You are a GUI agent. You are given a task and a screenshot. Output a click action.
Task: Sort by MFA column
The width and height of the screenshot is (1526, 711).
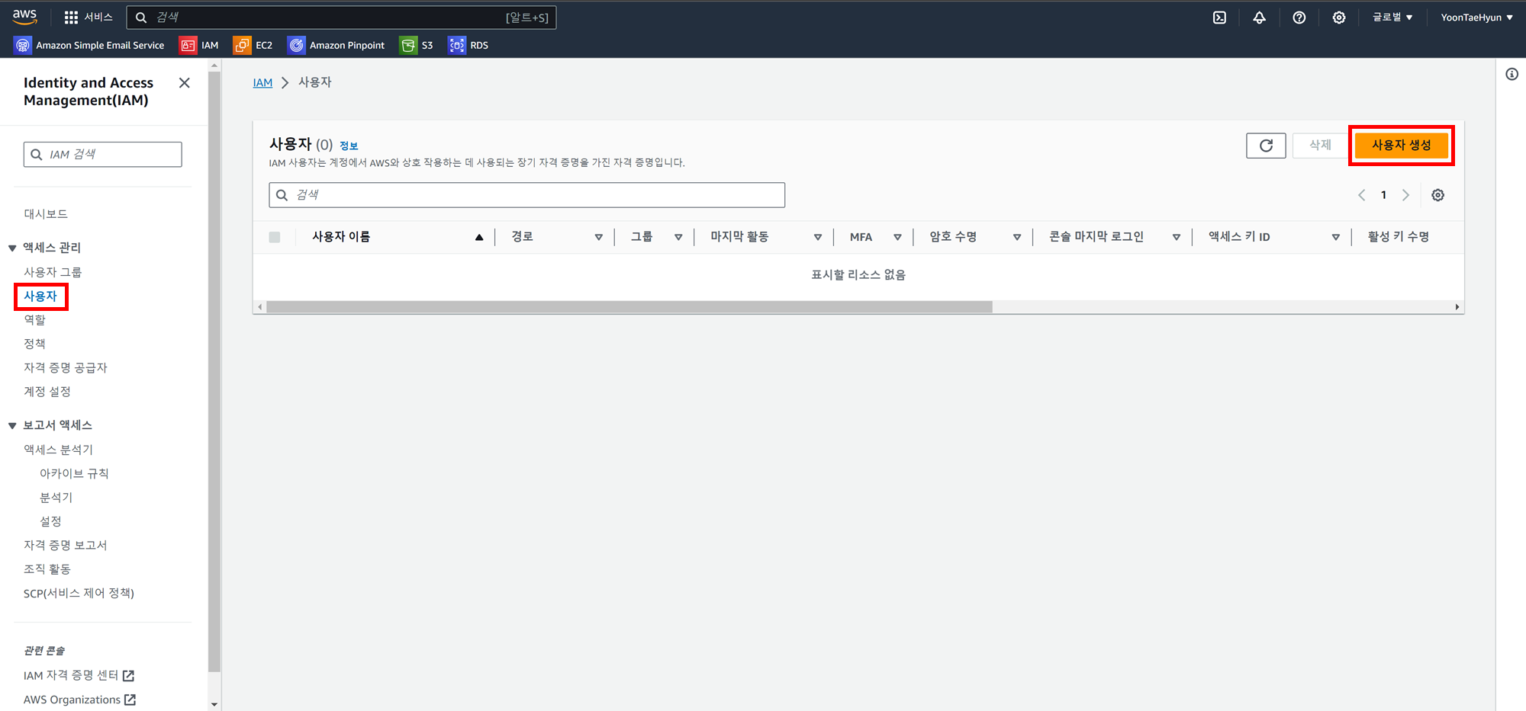[897, 237]
